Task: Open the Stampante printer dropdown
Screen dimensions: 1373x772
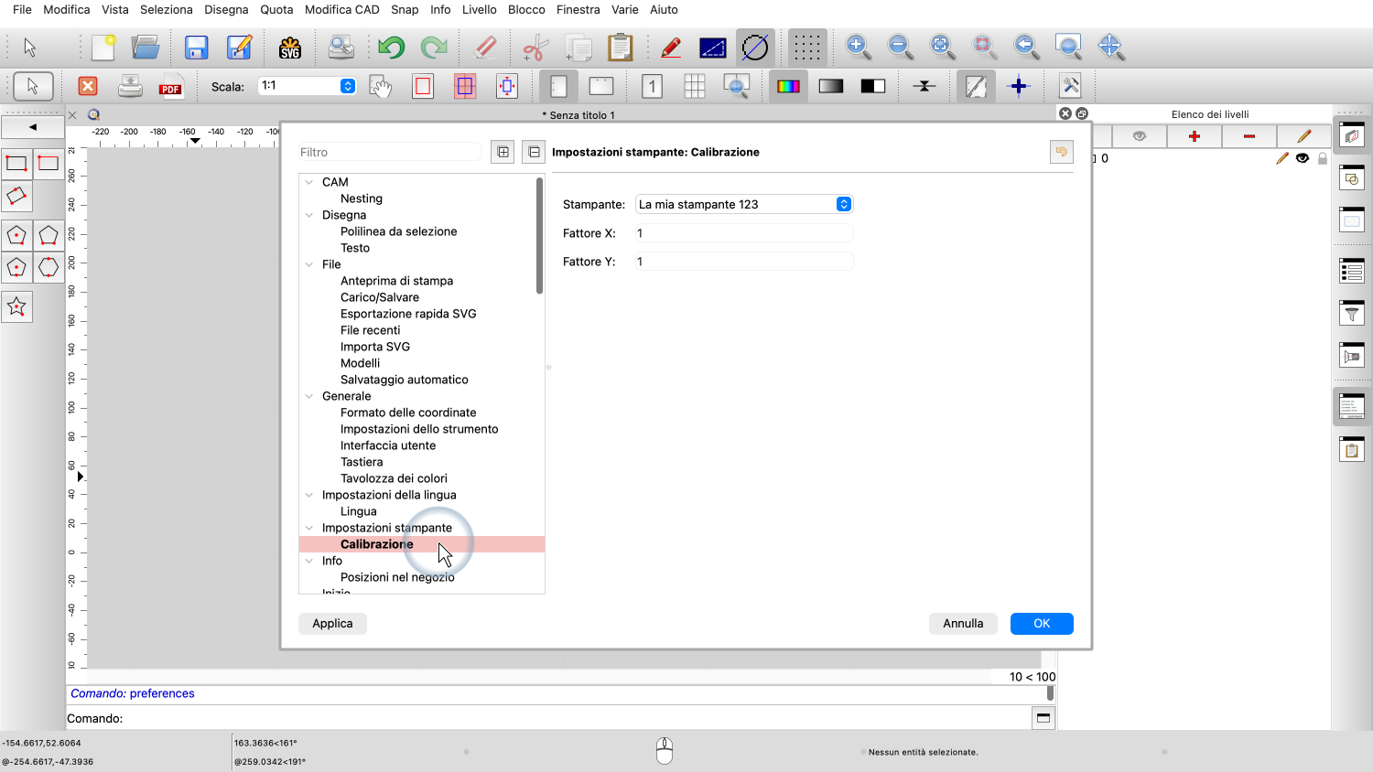Action: [x=843, y=204]
